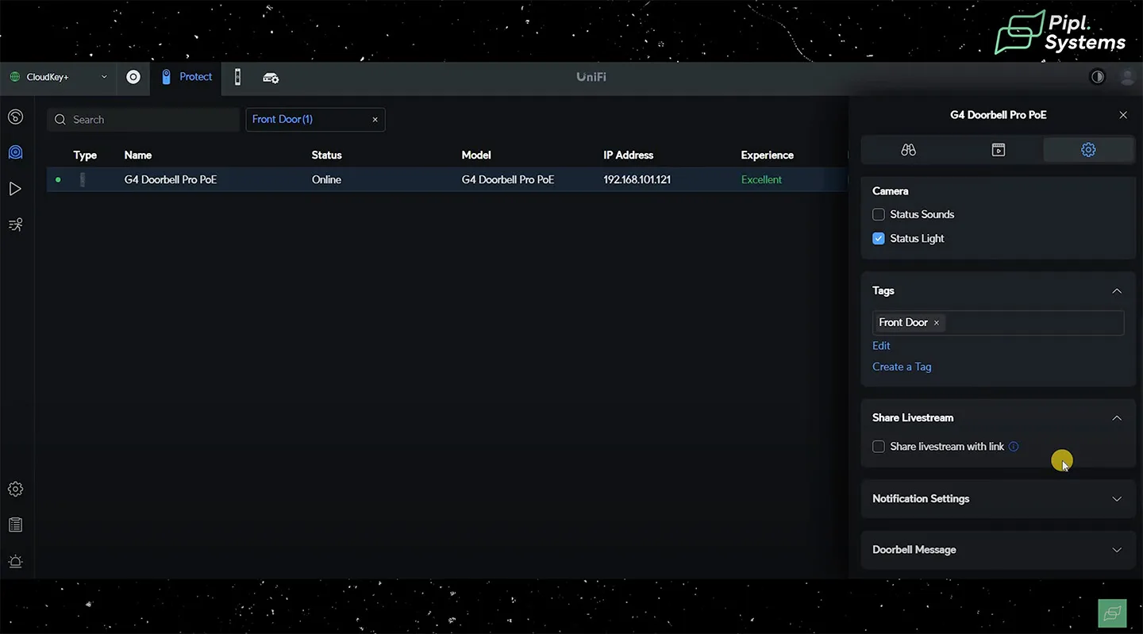Collapse the Tags section
The height and width of the screenshot is (634, 1143).
click(x=1117, y=291)
